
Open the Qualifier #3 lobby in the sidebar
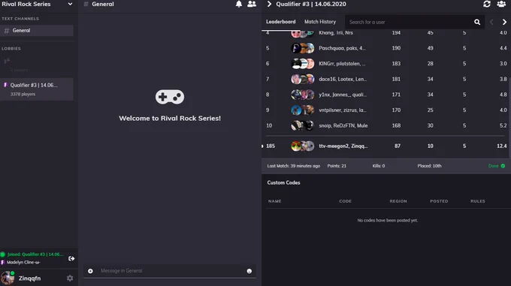pyautogui.click(x=37, y=89)
